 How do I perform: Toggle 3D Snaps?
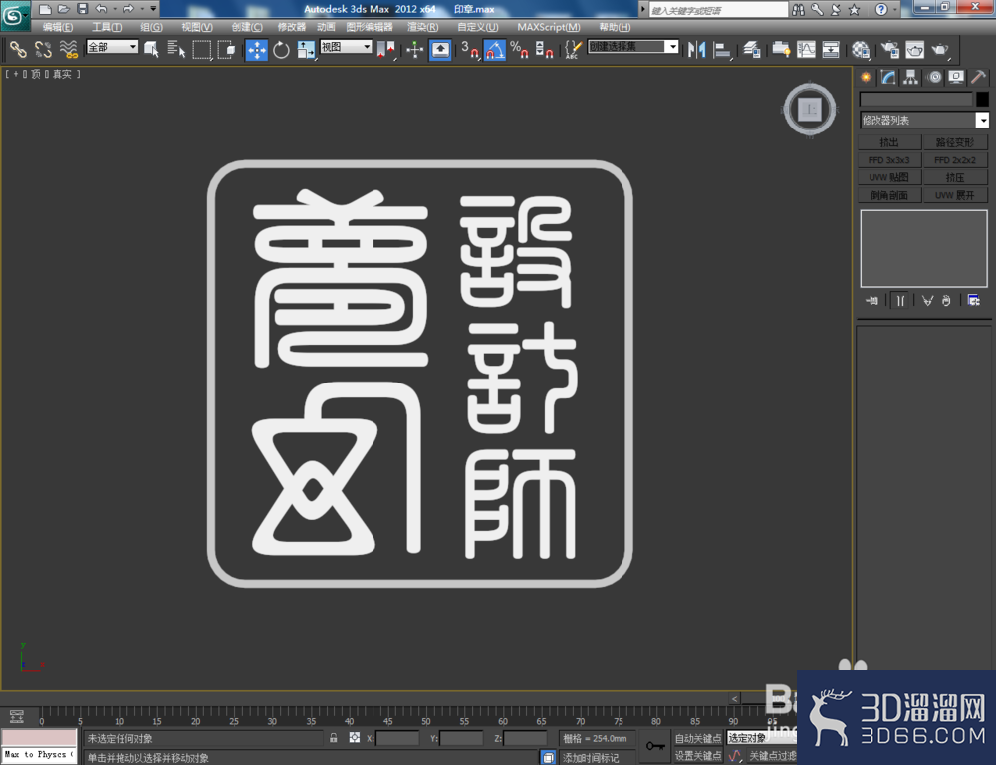(470, 49)
